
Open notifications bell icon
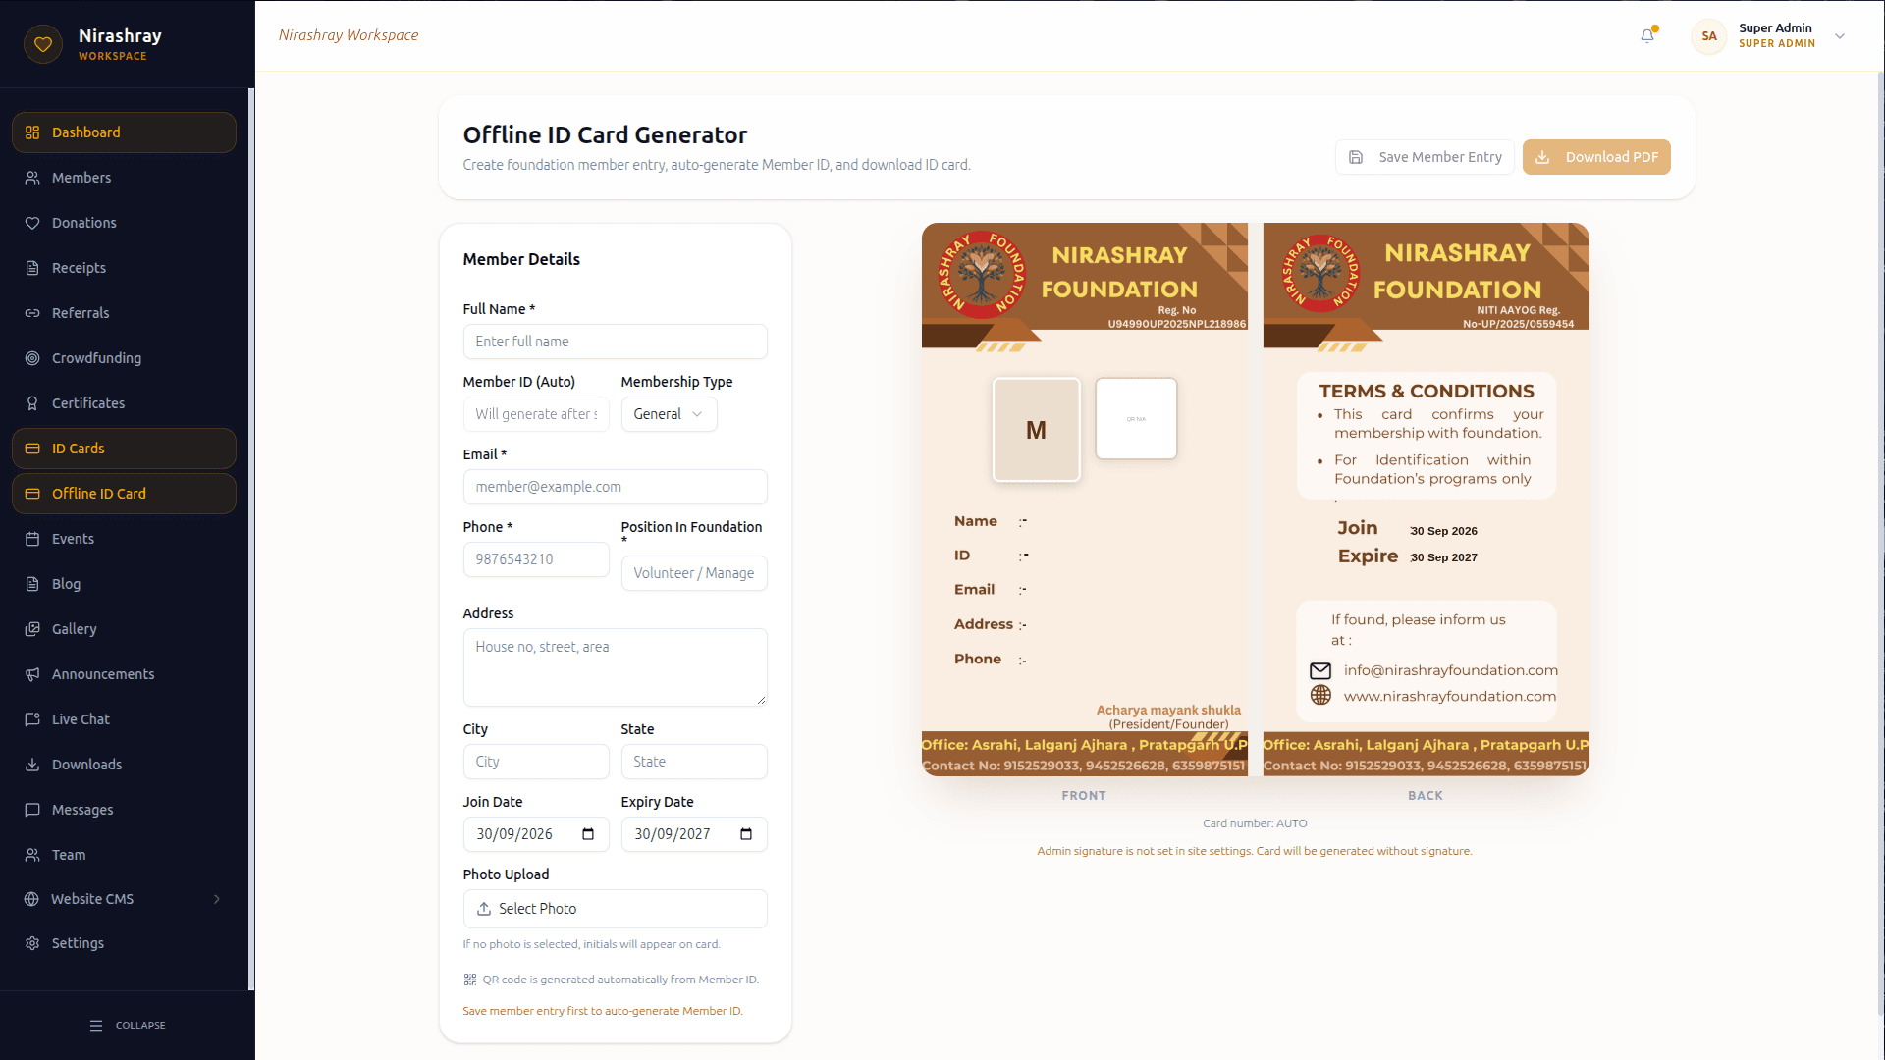(x=1647, y=35)
